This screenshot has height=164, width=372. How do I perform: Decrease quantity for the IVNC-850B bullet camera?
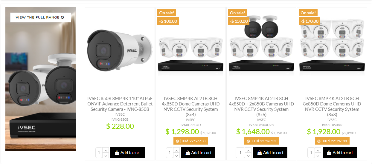106,155
